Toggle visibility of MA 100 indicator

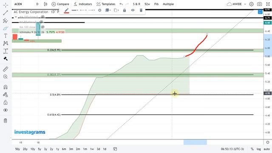42,27
